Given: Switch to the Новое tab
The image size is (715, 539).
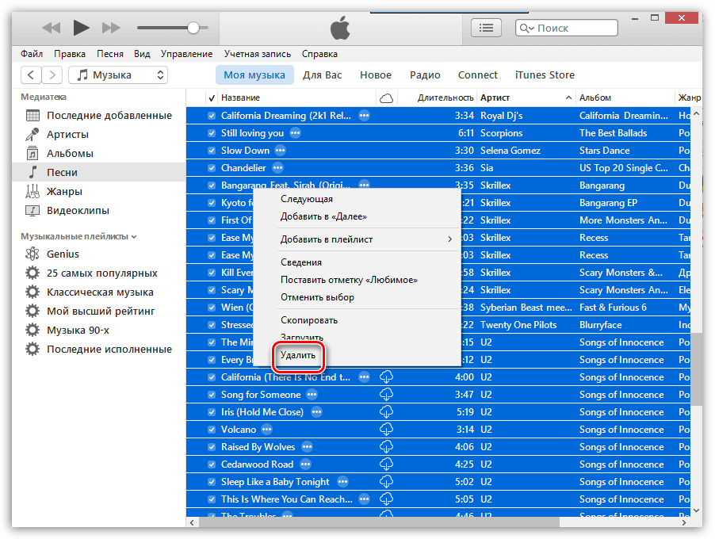Looking at the screenshot, I should 376,75.
